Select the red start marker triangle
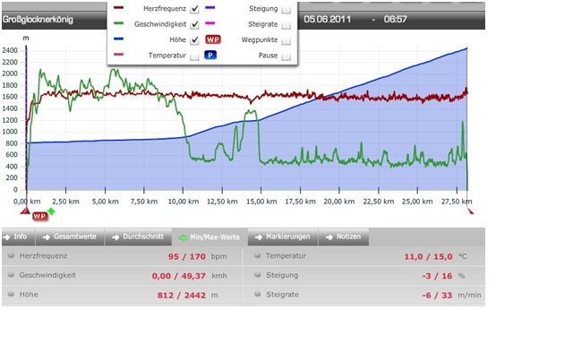Viewport: 573px width, 344px height. point(25,211)
